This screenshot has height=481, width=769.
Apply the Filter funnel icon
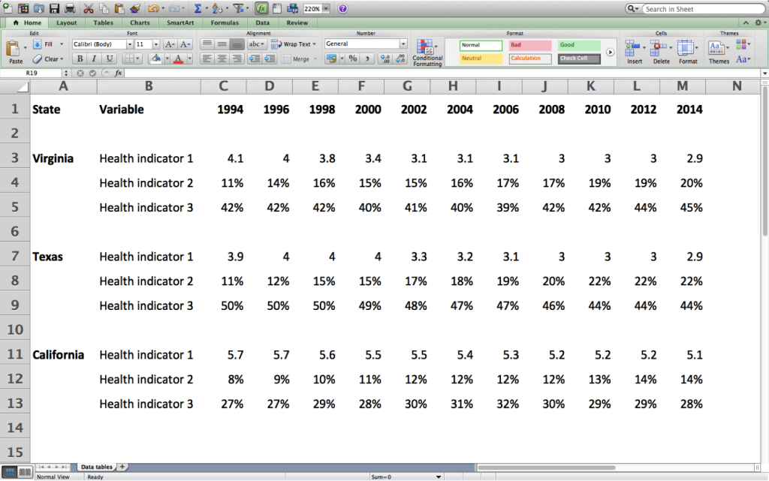click(x=238, y=8)
